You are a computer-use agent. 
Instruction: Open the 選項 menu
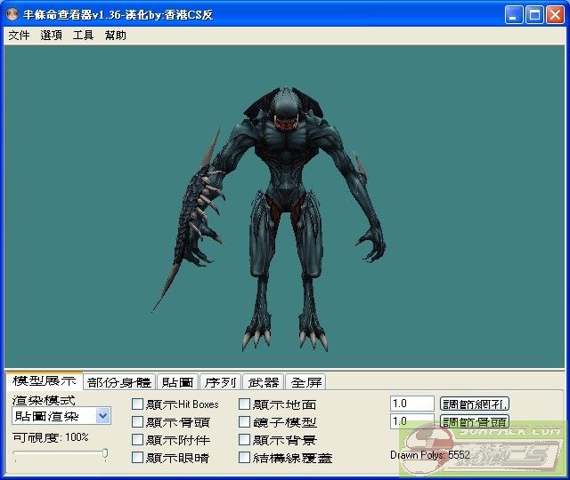pos(51,36)
